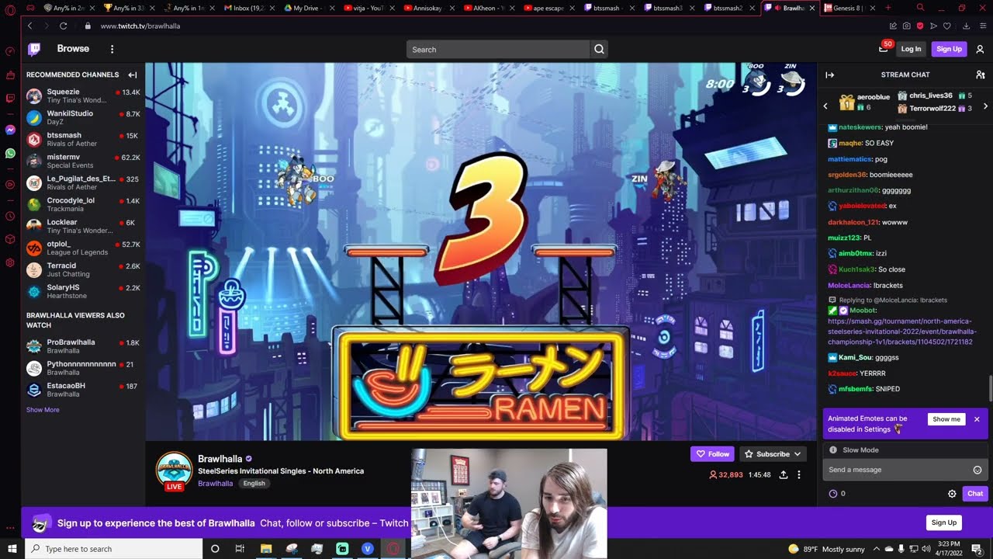Switch to the My Drive tab

point(310,8)
